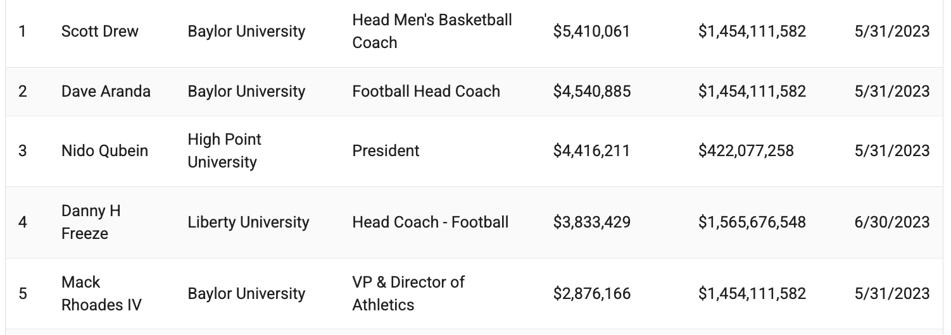Click the 6/30/2023 date cell
Screen dimensions: 951x335
pos(891,222)
